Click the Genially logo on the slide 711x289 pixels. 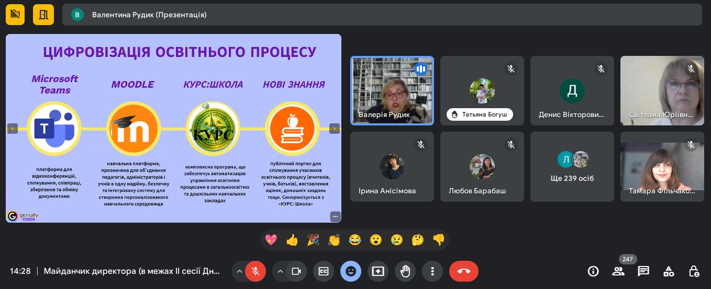(23, 216)
